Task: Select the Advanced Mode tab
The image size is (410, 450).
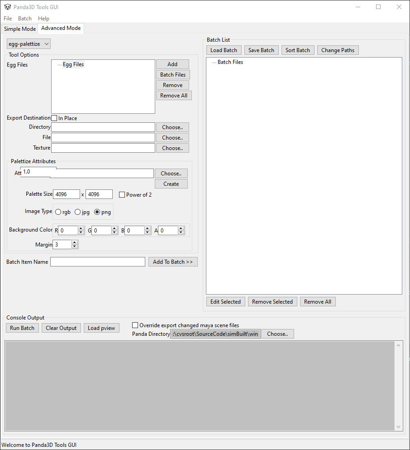Action: [61, 28]
